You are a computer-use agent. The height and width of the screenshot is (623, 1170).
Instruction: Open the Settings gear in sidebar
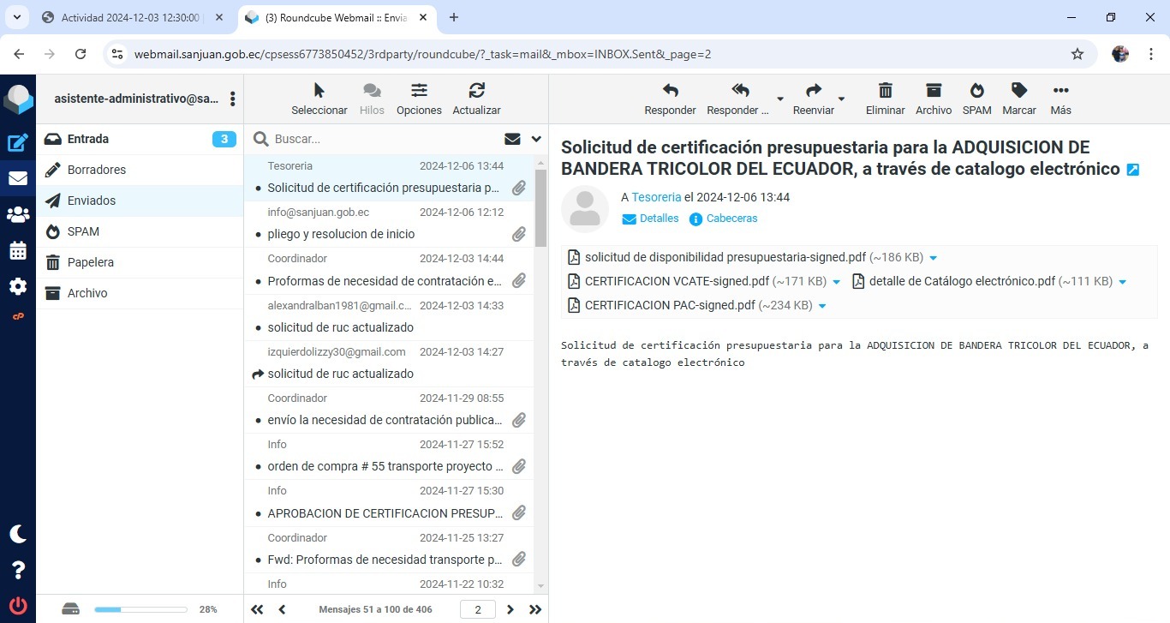coord(17,286)
